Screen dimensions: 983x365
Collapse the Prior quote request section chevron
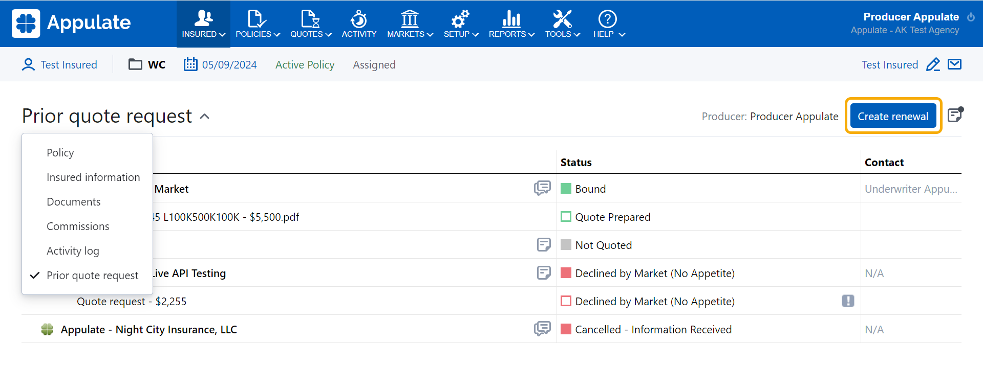(205, 117)
